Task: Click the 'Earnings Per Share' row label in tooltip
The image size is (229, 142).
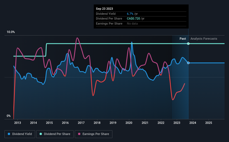Action: coord(109,23)
